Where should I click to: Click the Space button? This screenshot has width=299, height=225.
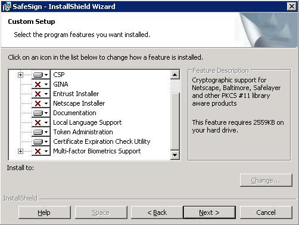101,212
